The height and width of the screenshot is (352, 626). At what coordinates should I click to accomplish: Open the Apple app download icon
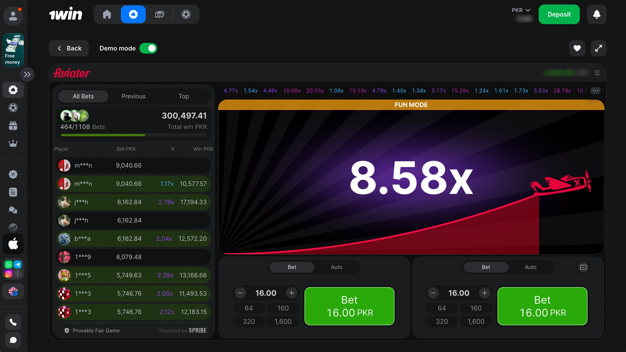tap(13, 244)
